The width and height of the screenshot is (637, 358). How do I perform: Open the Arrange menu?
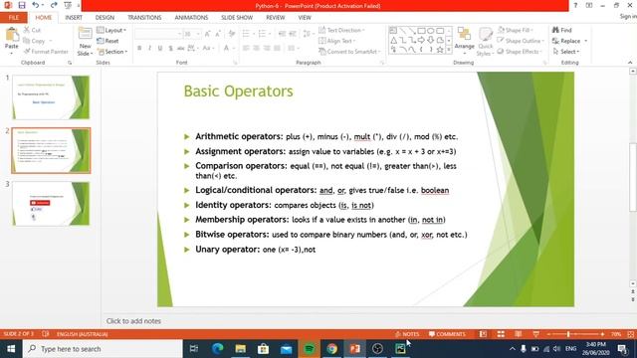465,41
